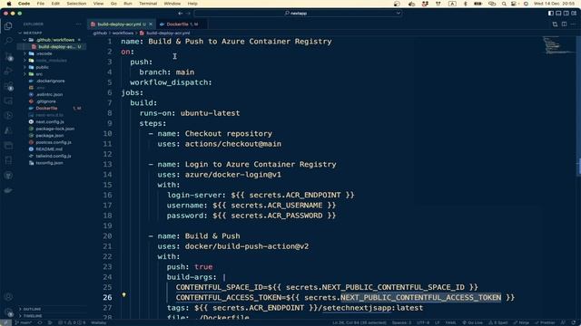This screenshot has width=581, height=326.
Task: Close the build-deploy-acr.yml tab
Action: point(151,24)
